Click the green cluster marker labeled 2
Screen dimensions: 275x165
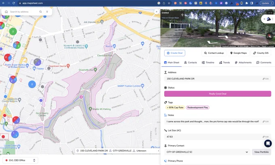pyautogui.click(x=13, y=32)
